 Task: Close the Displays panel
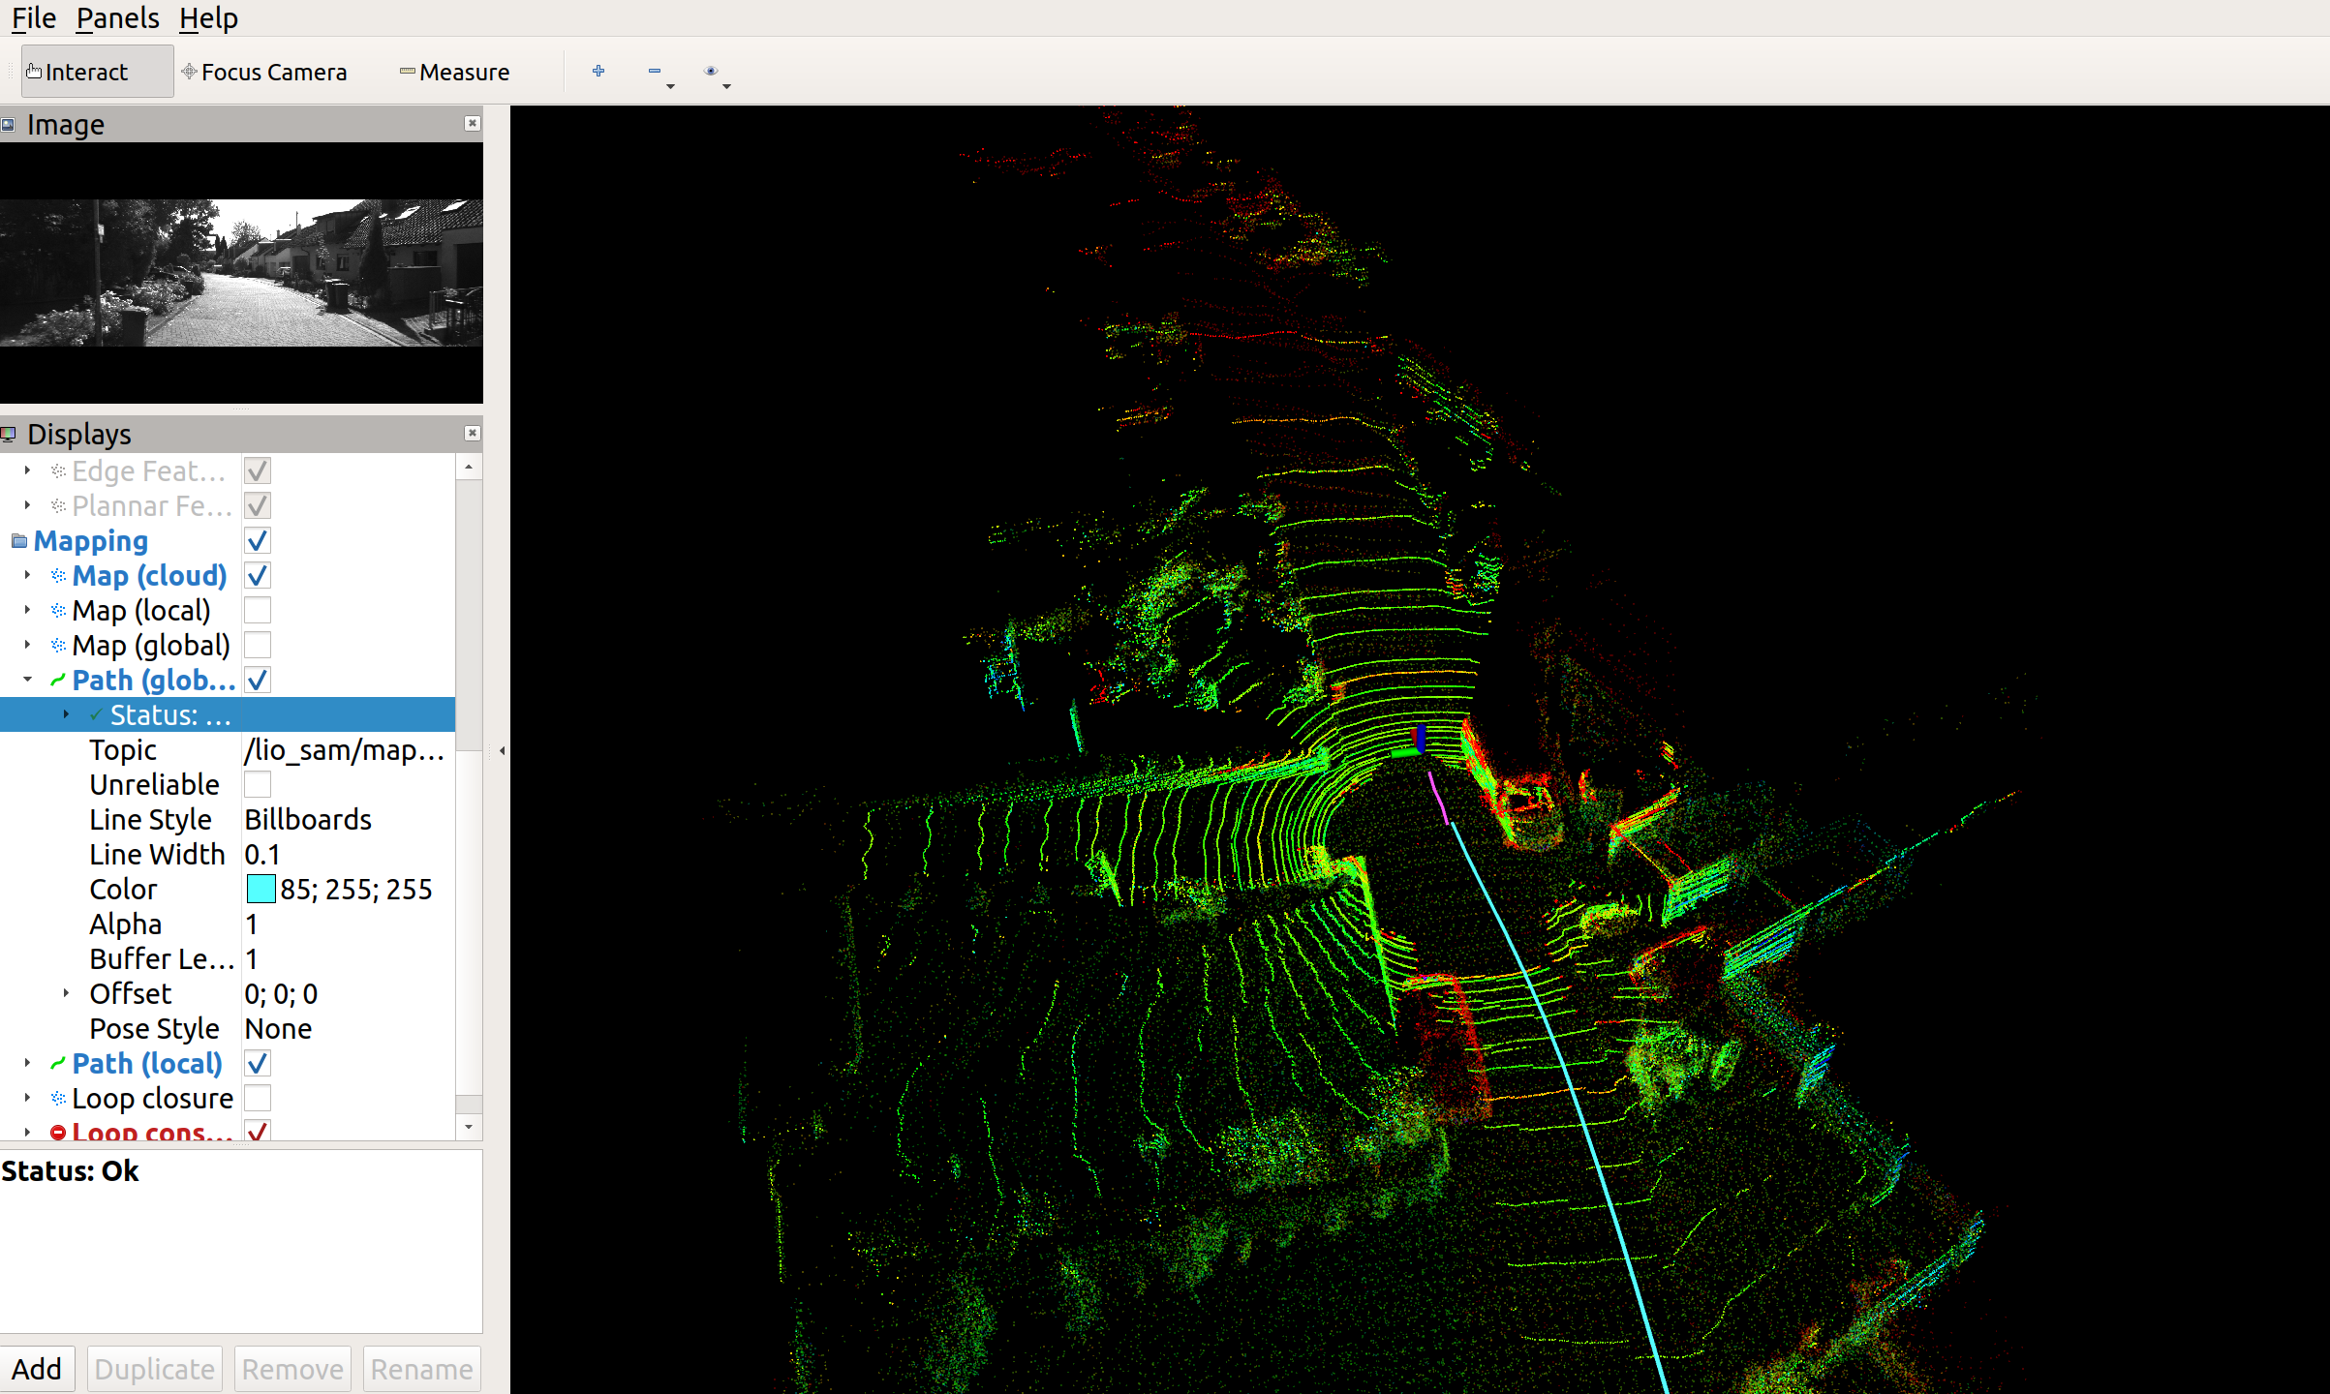tap(472, 433)
